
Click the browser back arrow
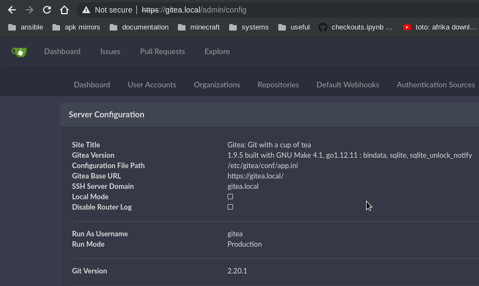pyautogui.click(x=12, y=10)
